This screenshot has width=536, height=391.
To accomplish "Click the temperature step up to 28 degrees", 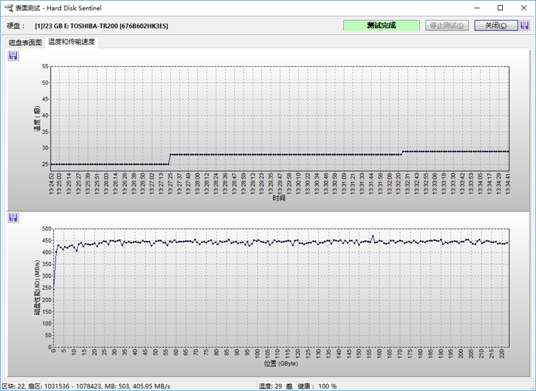I will pos(169,159).
